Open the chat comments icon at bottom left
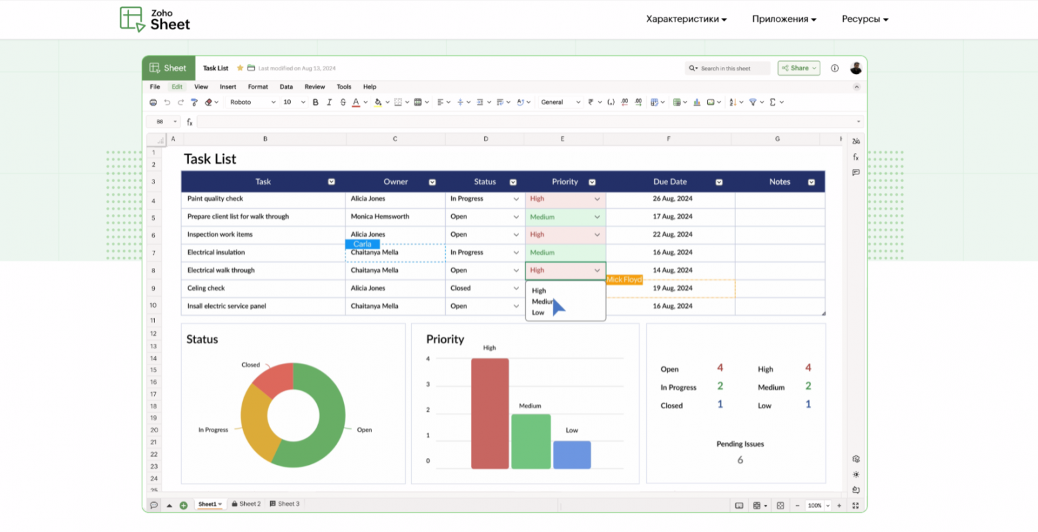Viewport: 1038px width, 532px height. tap(154, 505)
